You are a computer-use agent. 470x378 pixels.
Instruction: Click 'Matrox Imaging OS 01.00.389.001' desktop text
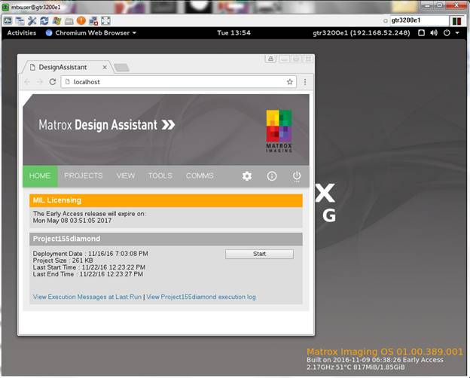385,352
